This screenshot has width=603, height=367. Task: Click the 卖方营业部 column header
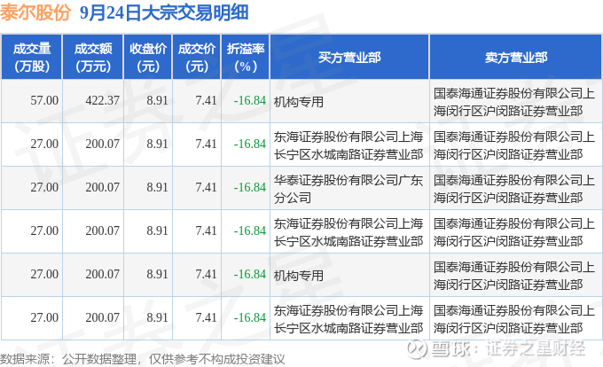click(x=516, y=58)
